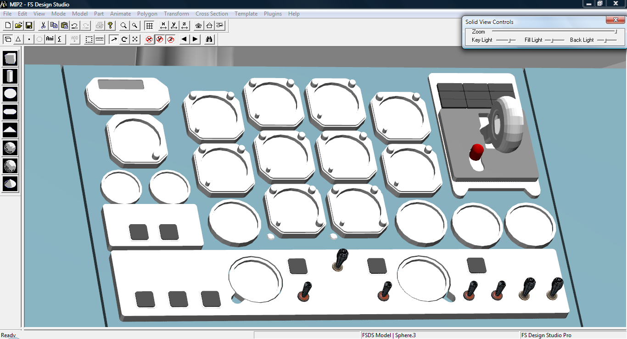The height and width of the screenshot is (339, 627).
Task: Zoom in using the larger magnifier icon
Action: coord(124,25)
